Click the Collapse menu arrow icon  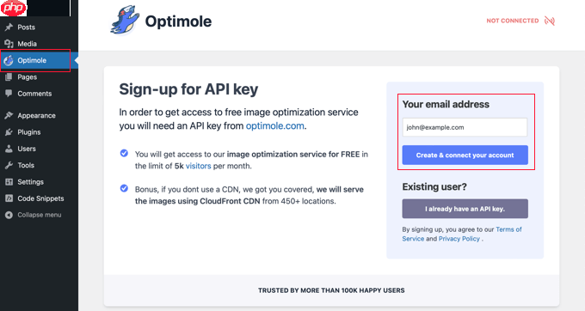[9, 215]
